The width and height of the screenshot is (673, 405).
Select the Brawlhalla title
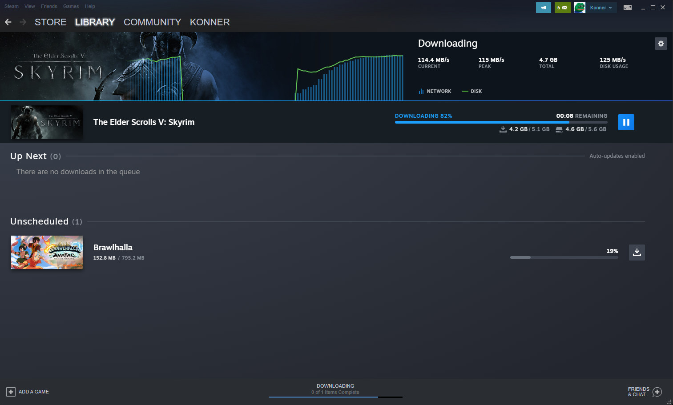[113, 248]
